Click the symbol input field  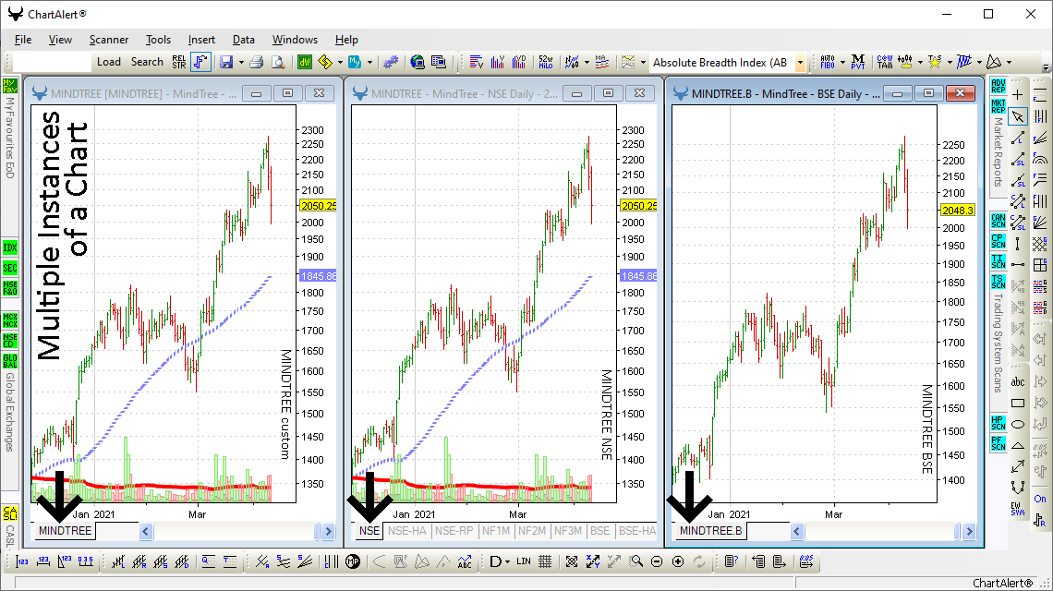[x=52, y=62]
